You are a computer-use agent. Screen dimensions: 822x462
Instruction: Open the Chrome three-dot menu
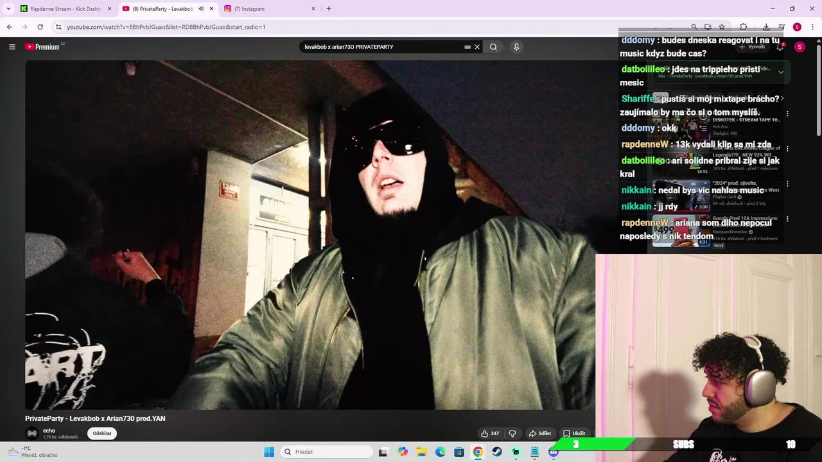coord(812,27)
